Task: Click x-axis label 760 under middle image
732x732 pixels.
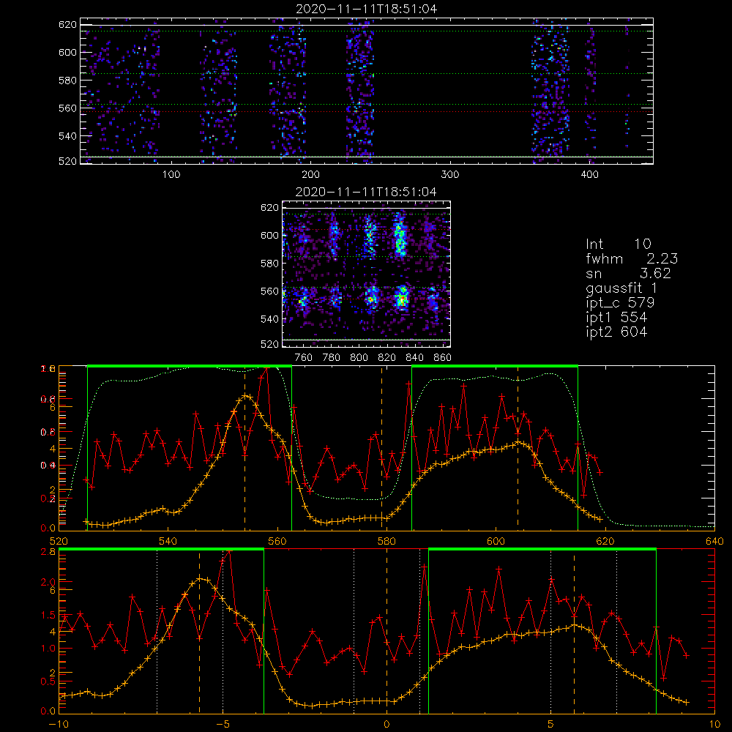Action: point(304,358)
